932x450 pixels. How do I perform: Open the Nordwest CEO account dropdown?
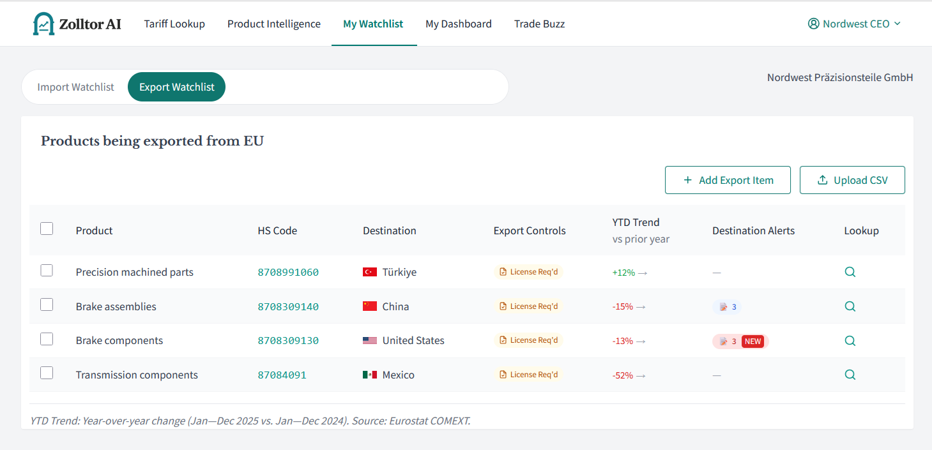tap(855, 23)
